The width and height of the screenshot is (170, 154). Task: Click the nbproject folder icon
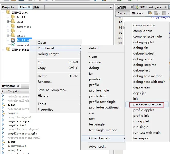(x=13, y=26)
